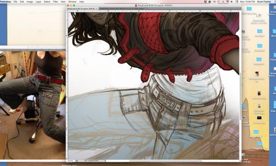Click the zoom percentage field in status bar

(x=70, y=161)
